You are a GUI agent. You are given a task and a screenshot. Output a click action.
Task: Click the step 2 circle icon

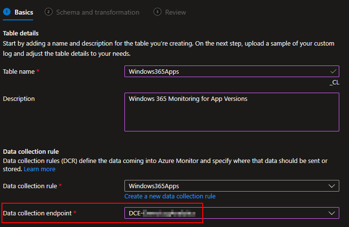49,12
